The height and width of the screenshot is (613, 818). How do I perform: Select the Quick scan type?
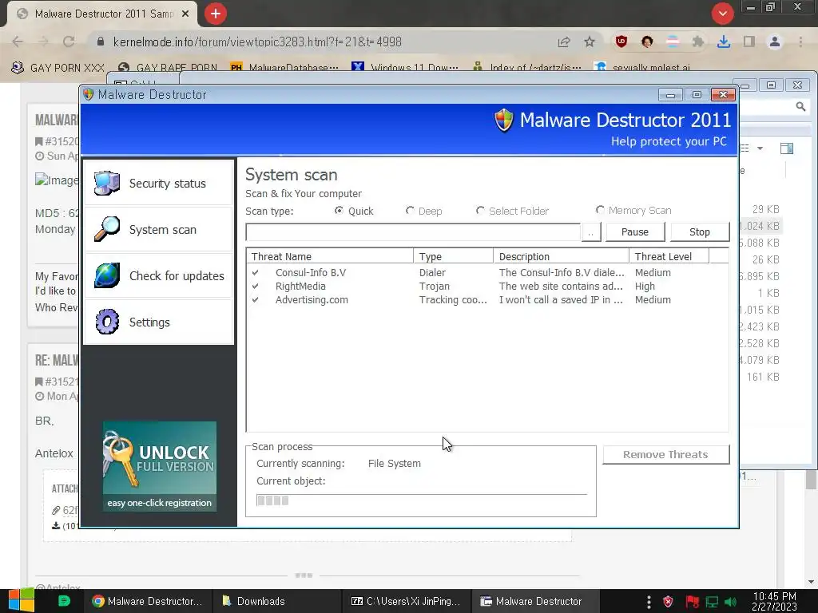pyautogui.click(x=354, y=211)
